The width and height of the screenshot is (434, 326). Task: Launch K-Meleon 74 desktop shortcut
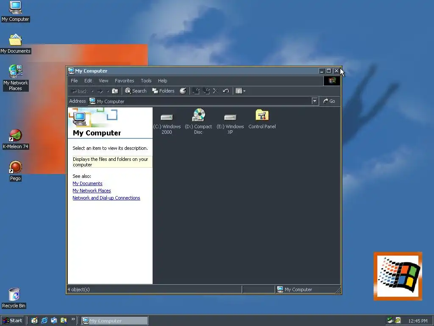click(16, 139)
